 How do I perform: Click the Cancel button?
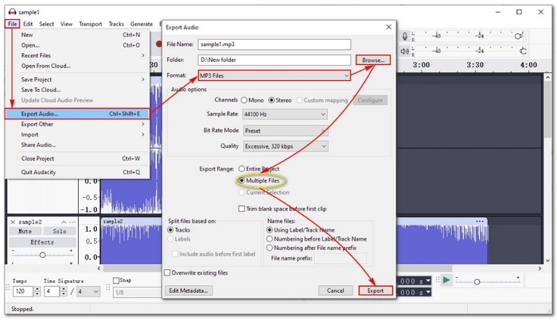coord(335,291)
